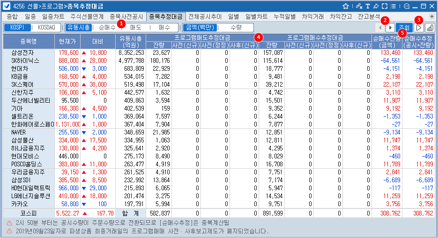This screenshot has height=238, width=438.
Task: Add a new tab with the plus button
Action: click(x=432, y=16)
